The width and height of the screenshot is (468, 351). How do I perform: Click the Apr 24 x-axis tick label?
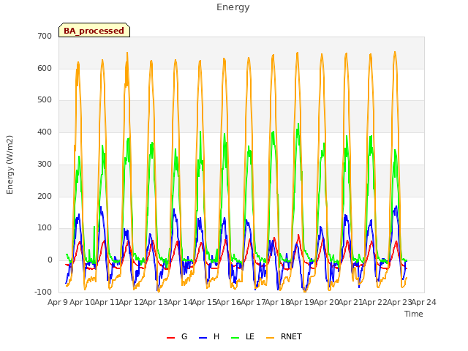(423, 302)
